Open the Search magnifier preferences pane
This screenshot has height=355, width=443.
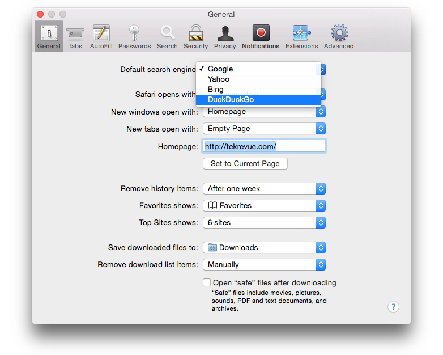click(x=167, y=36)
